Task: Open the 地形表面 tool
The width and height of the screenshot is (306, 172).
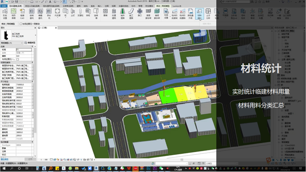Action: point(13,14)
